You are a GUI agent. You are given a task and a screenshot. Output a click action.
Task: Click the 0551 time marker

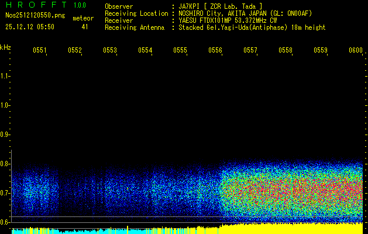40,51
